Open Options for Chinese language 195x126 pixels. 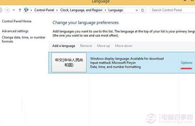point(187,63)
